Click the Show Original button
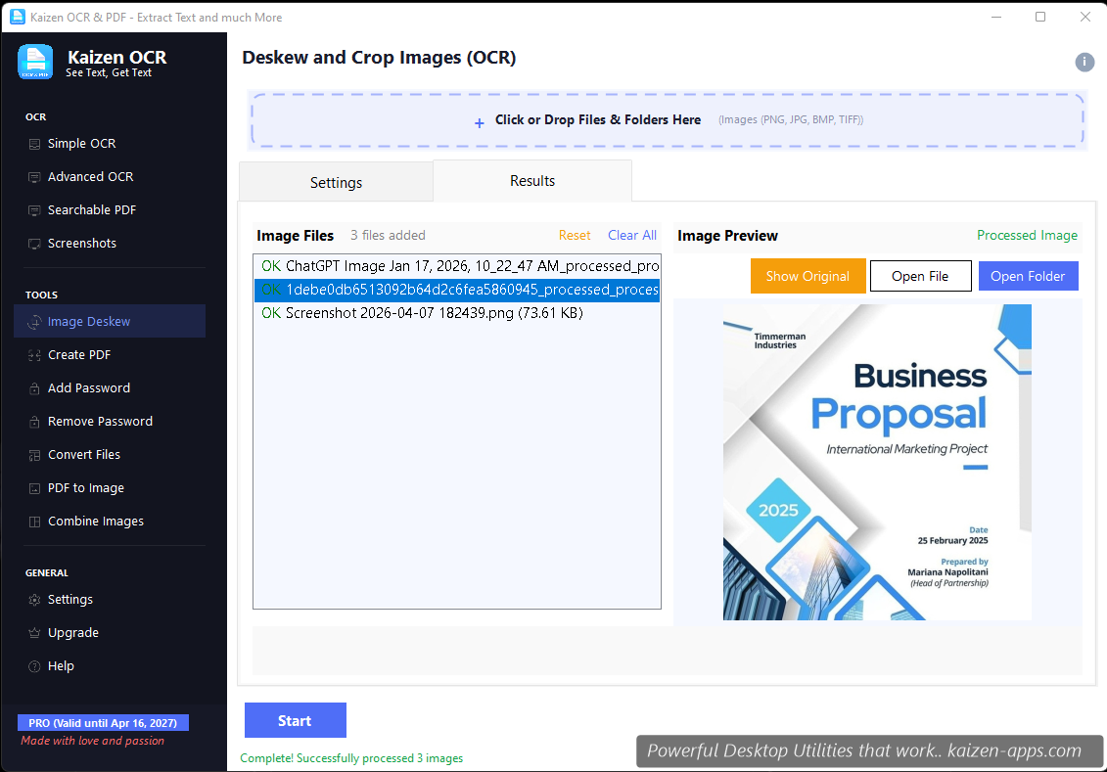 (x=807, y=276)
